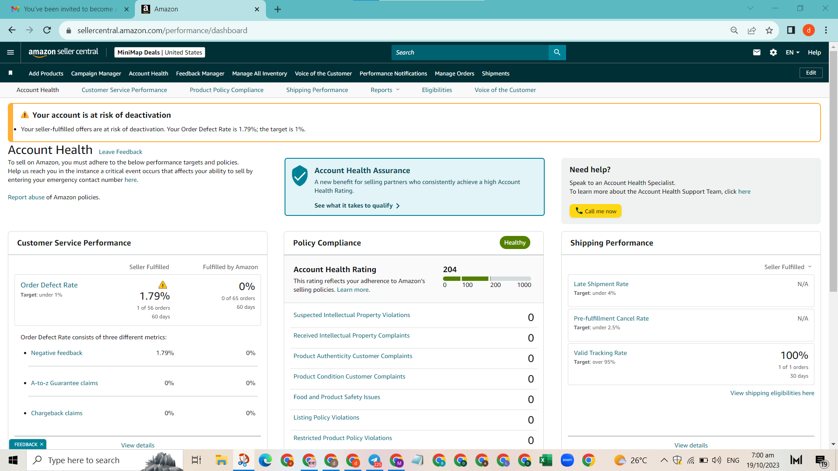Click the Order Defect Rate link
The height and width of the screenshot is (471, 838).
(49, 285)
